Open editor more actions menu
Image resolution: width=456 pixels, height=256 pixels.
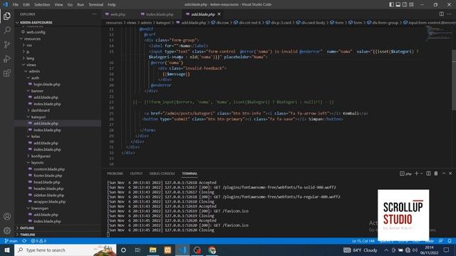tap(450, 14)
